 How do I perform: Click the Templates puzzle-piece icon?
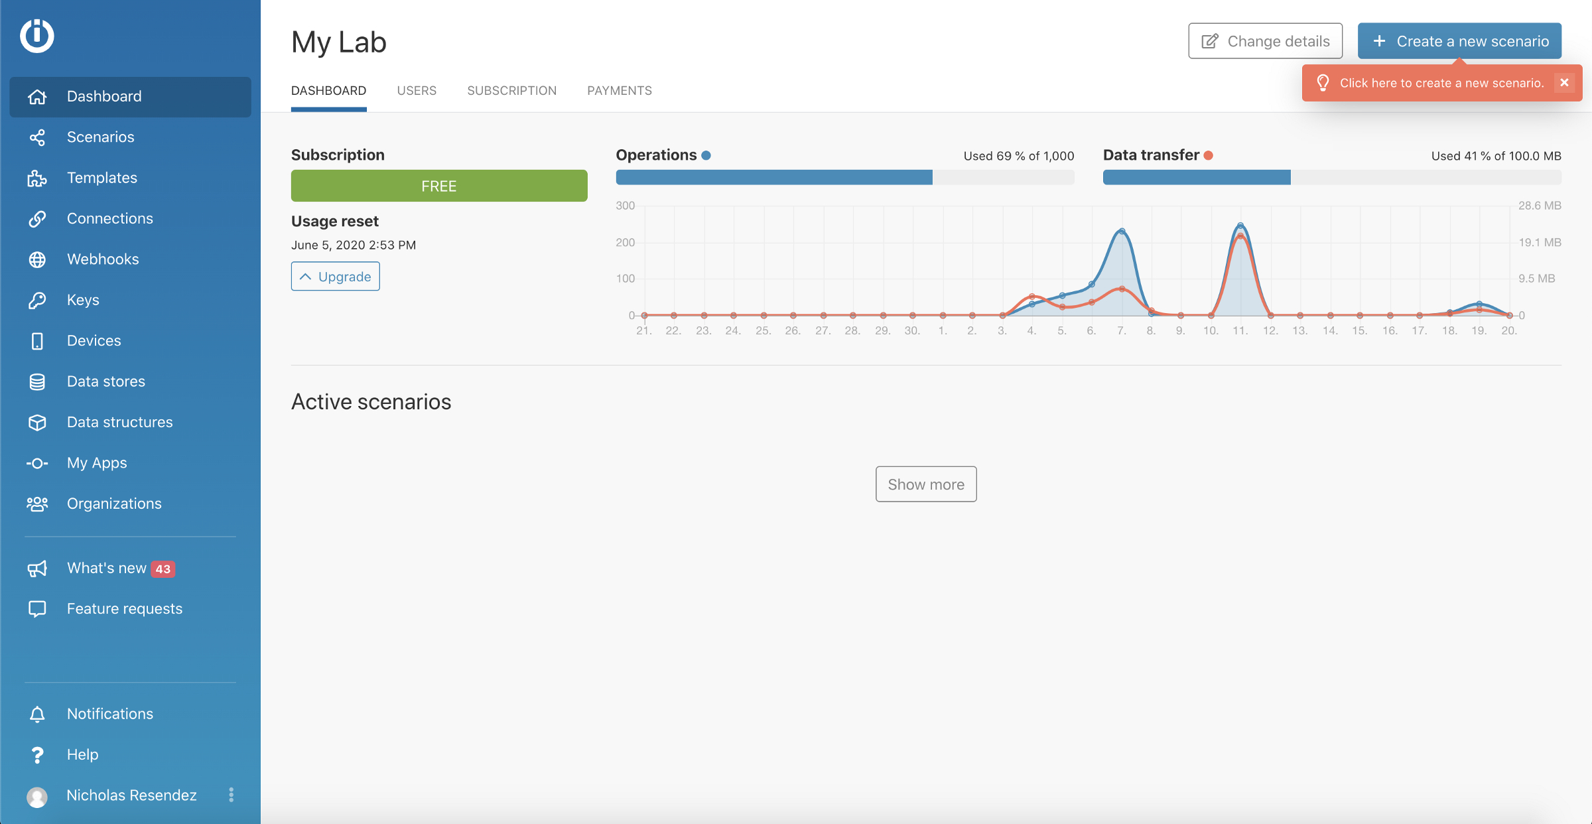[x=37, y=178]
